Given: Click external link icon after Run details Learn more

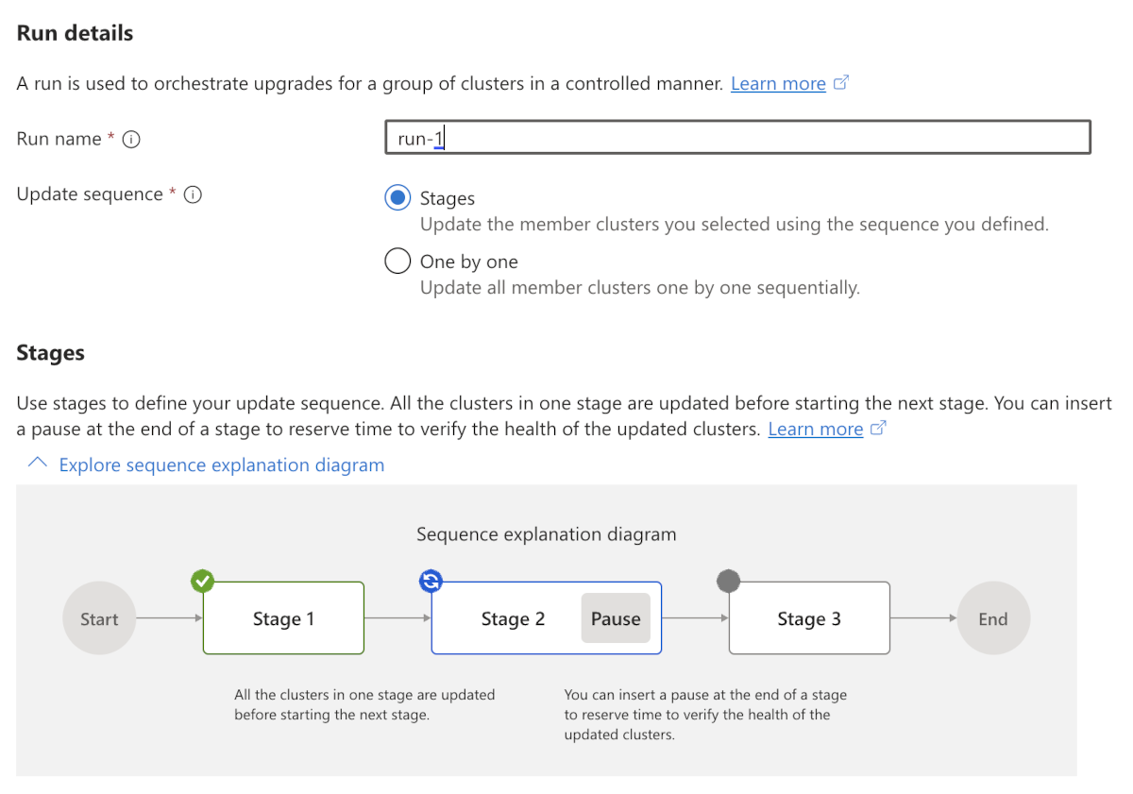Looking at the screenshot, I should [x=841, y=83].
